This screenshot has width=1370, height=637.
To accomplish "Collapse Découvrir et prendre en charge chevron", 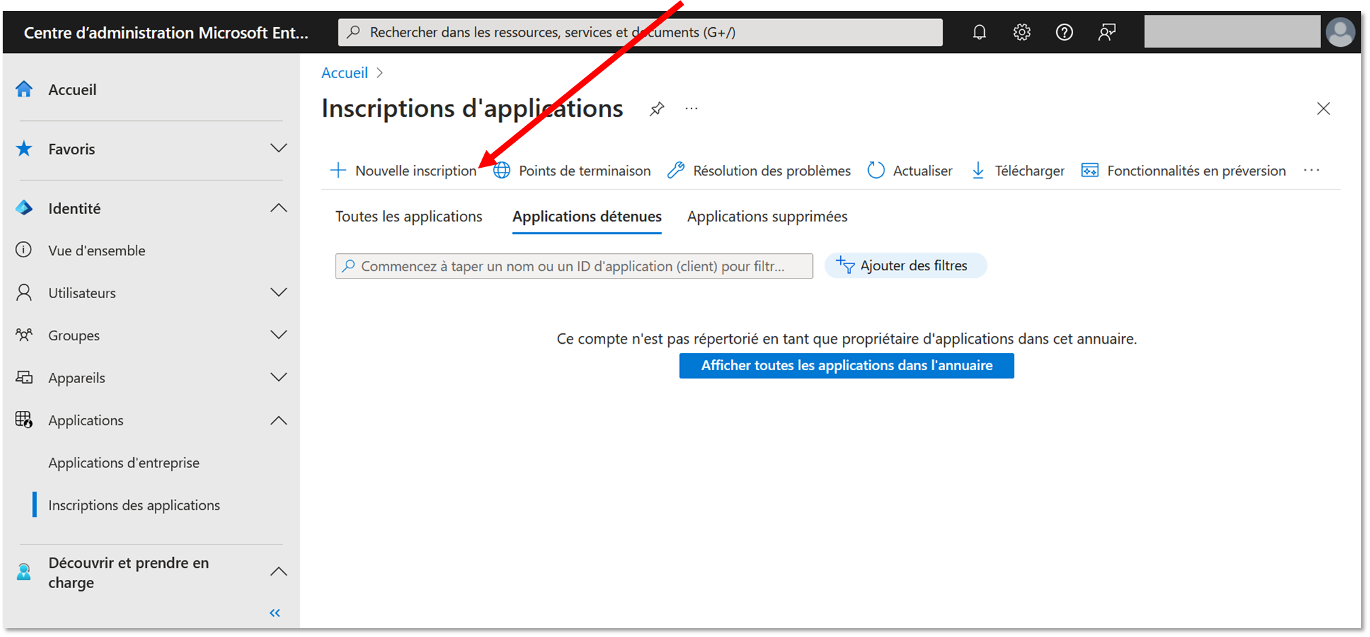I will tap(278, 572).
